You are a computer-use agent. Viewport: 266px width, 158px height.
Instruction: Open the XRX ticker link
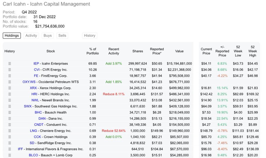[33, 88]
